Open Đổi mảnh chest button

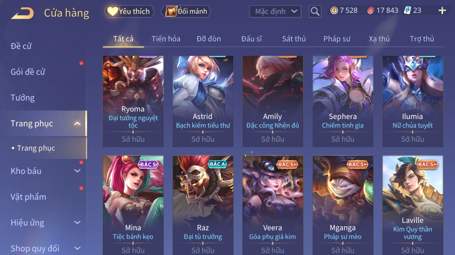point(186,11)
